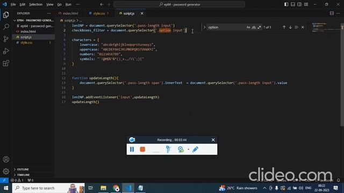This screenshot has width=344, height=193.
Task: Open Windows Start menu
Action: pos(6,188)
